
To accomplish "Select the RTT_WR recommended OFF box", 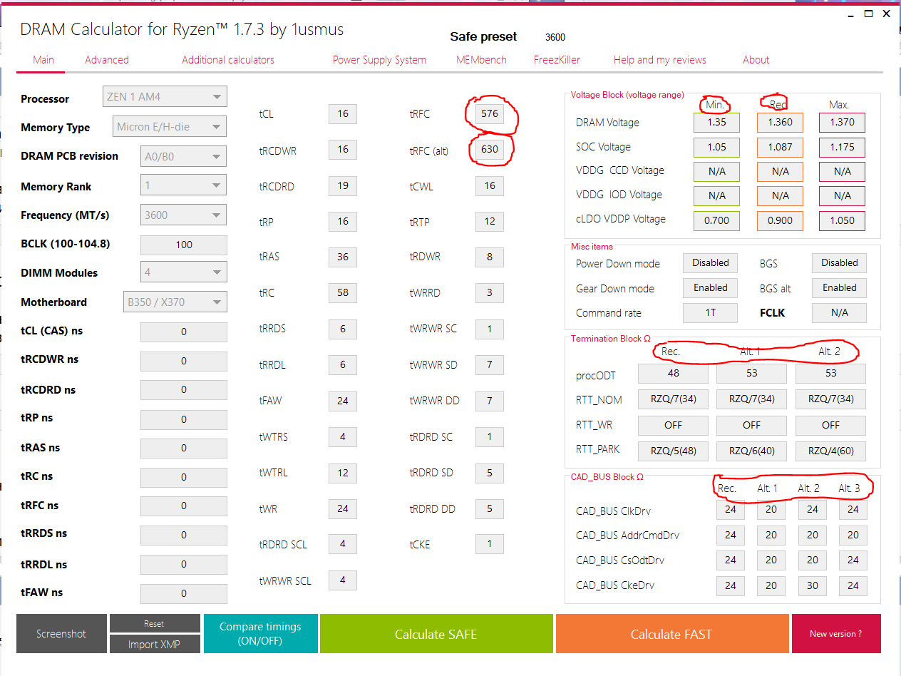I will tap(673, 425).
